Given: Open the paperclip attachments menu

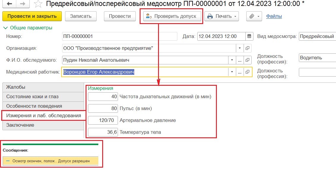Looking at the screenshot, I should (254, 16).
